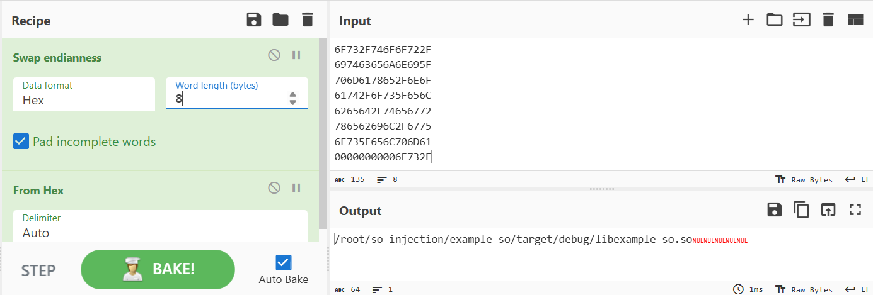
Task: Click the Swap endianness operation title
Action: 57,57
